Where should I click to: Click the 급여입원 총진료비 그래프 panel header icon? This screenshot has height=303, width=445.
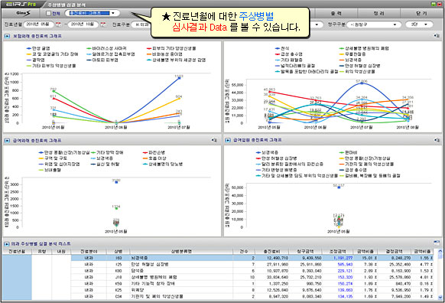[228, 140]
